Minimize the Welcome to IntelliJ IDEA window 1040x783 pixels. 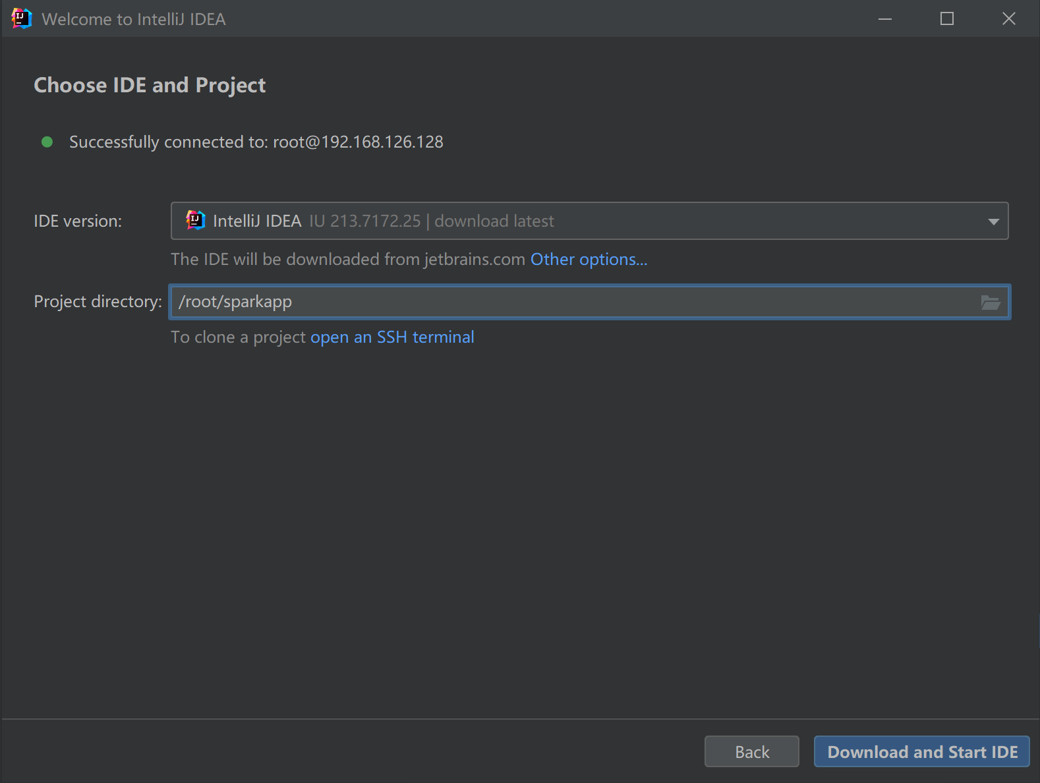tap(885, 18)
